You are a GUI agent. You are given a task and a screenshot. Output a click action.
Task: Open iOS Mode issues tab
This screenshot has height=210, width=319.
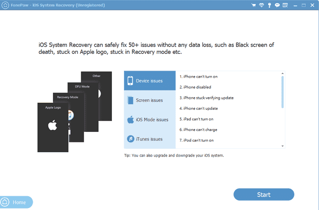pos(150,120)
